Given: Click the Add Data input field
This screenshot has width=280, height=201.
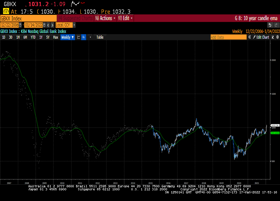Looking at the screenshot, I should tap(228, 37).
